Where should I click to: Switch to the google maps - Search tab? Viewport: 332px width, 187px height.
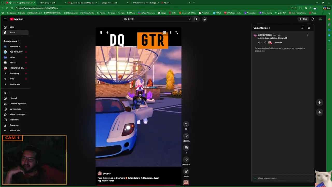[113, 3]
